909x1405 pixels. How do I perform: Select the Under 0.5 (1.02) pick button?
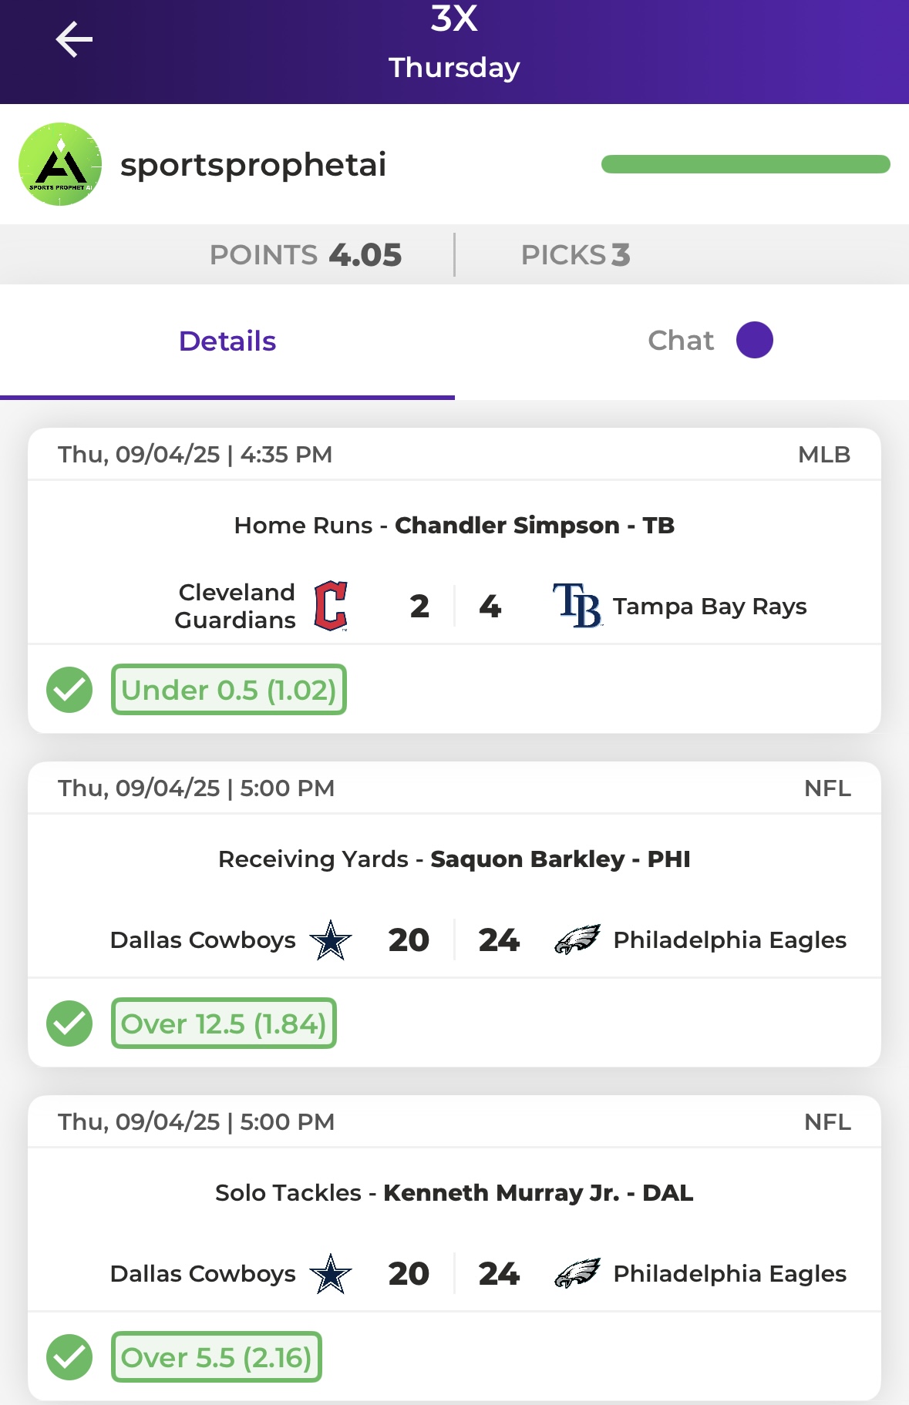click(229, 690)
